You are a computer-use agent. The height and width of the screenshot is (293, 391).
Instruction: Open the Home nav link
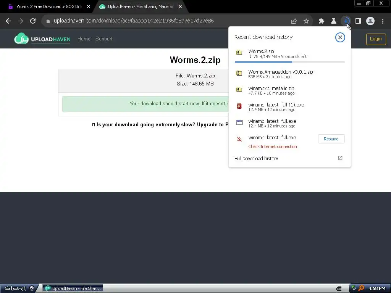pos(84,39)
